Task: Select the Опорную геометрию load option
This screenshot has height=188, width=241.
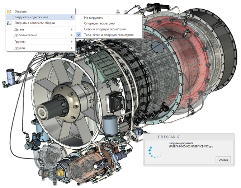Action: point(109,23)
